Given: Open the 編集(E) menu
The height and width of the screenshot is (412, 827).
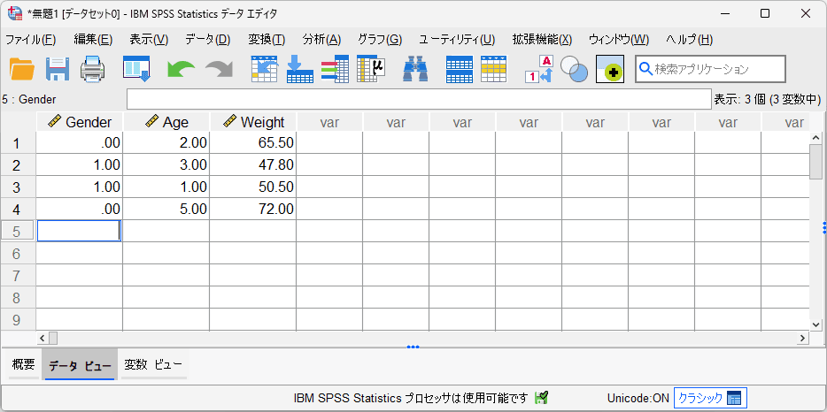Looking at the screenshot, I should coord(93,40).
